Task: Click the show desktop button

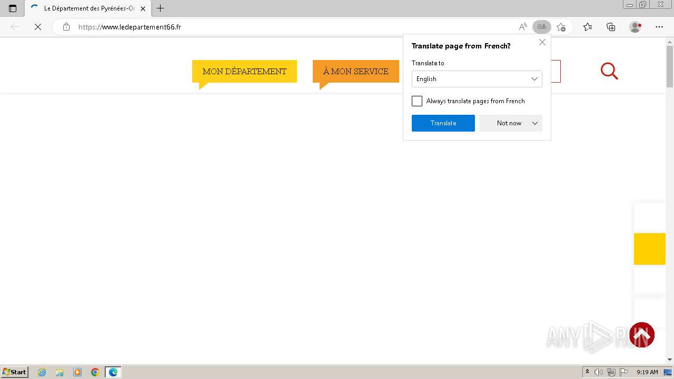Action: pyautogui.click(x=668, y=372)
